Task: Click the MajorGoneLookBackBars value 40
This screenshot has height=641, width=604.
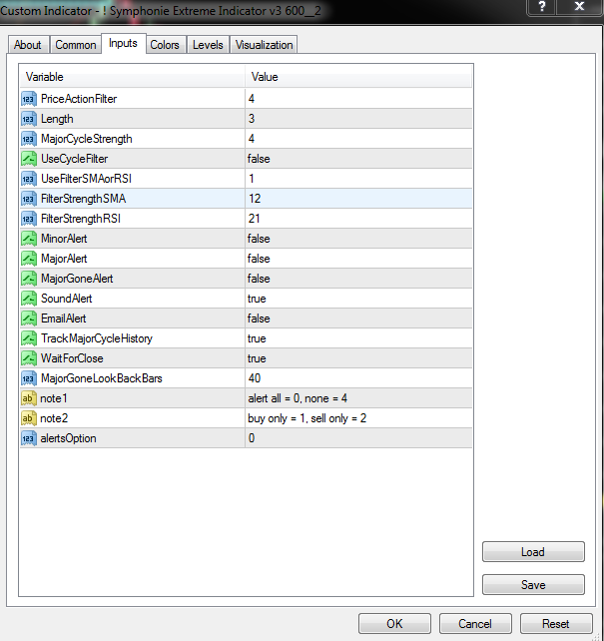Action: coord(255,378)
